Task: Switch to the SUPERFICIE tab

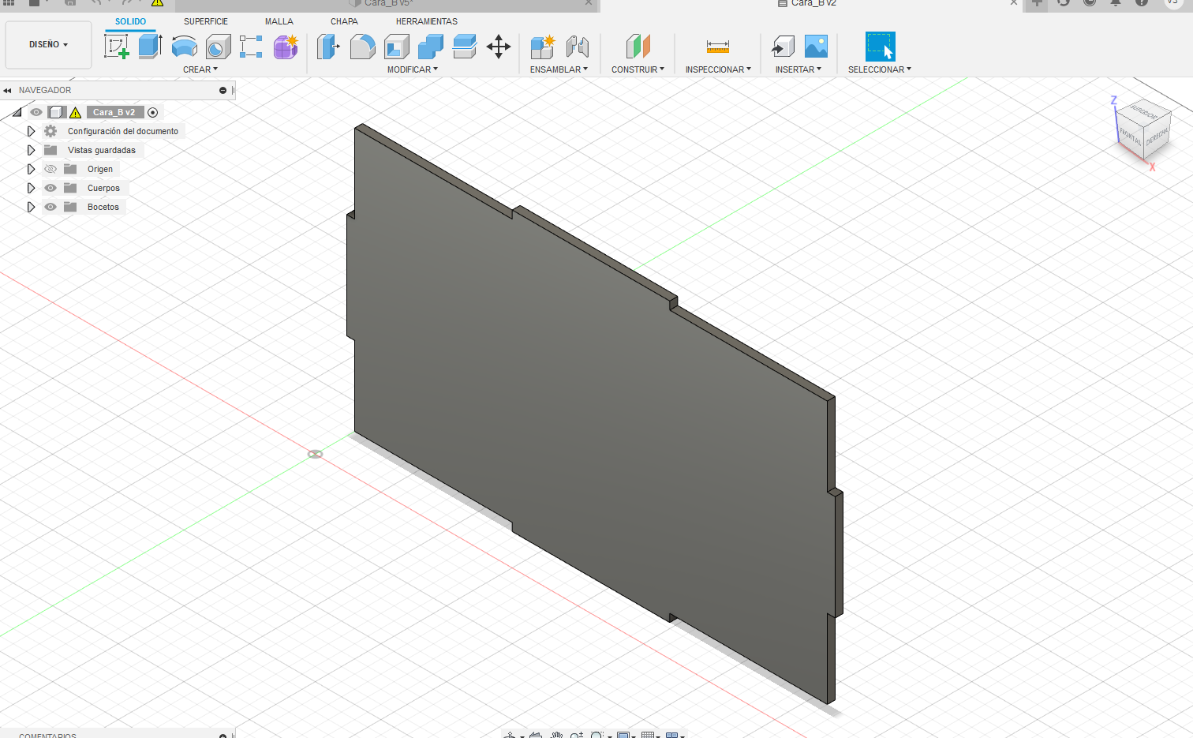Action: [206, 21]
